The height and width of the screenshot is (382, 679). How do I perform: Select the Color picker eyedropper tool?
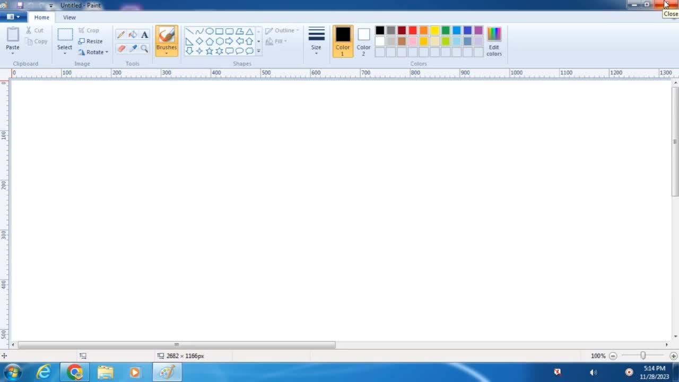pos(133,48)
